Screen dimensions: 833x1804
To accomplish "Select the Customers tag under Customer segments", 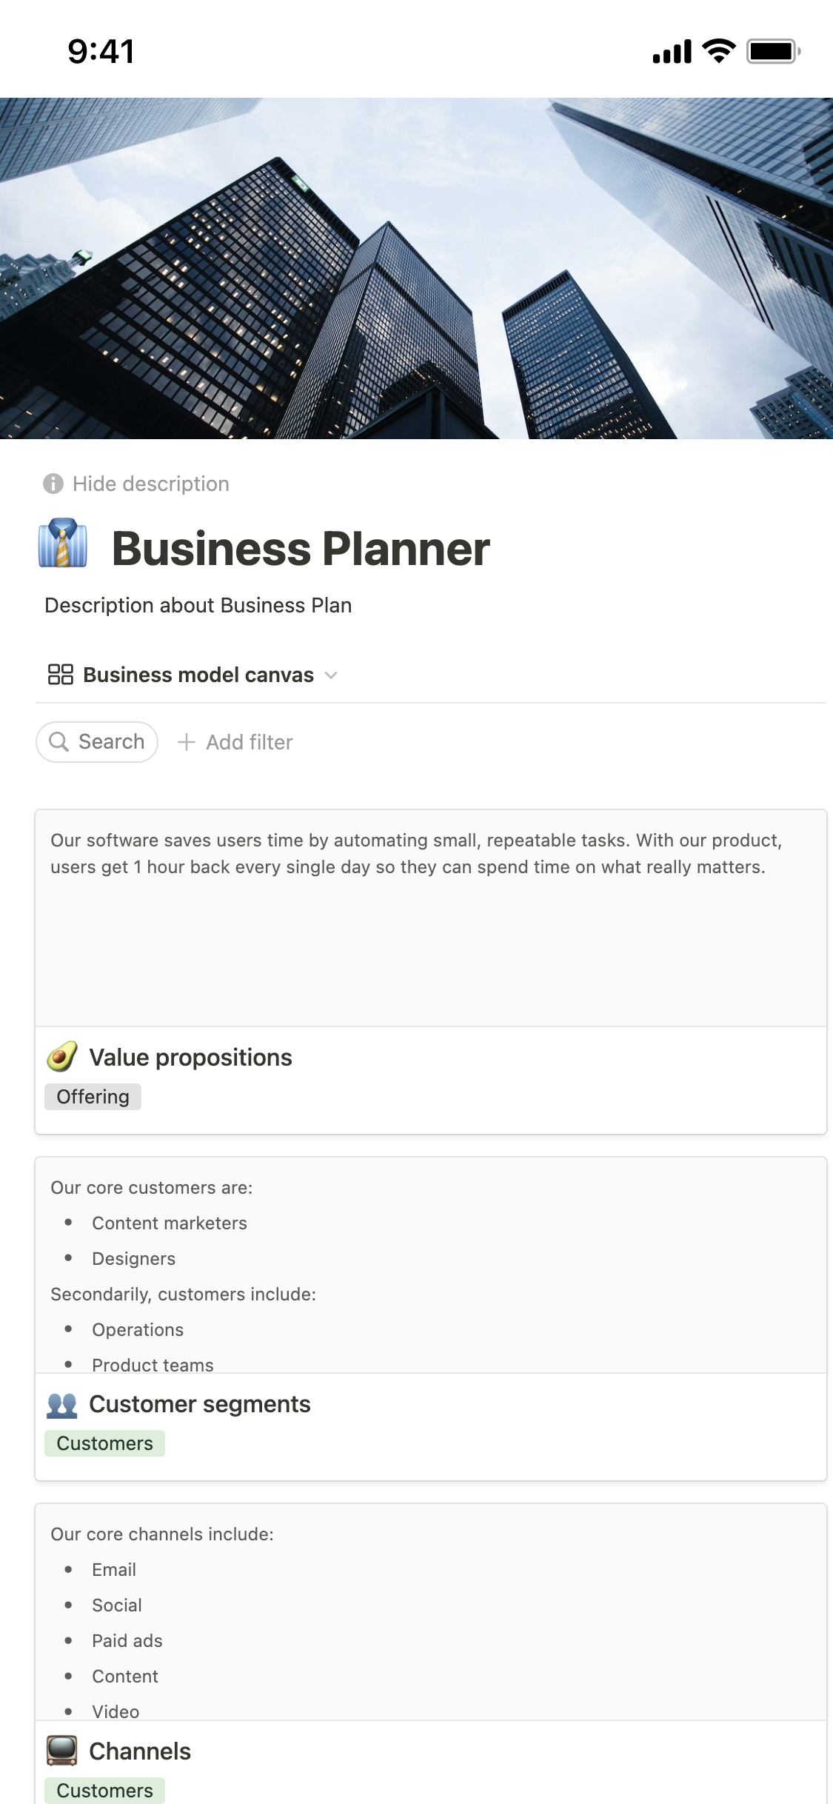I will coord(105,1443).
